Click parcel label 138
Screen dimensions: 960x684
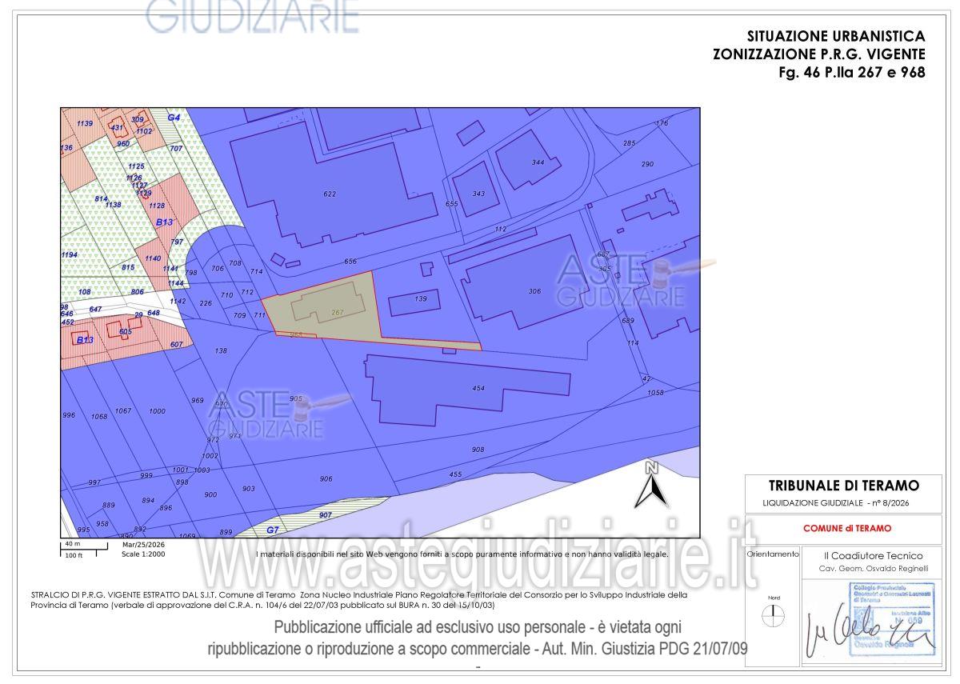[x=221, y=350]
